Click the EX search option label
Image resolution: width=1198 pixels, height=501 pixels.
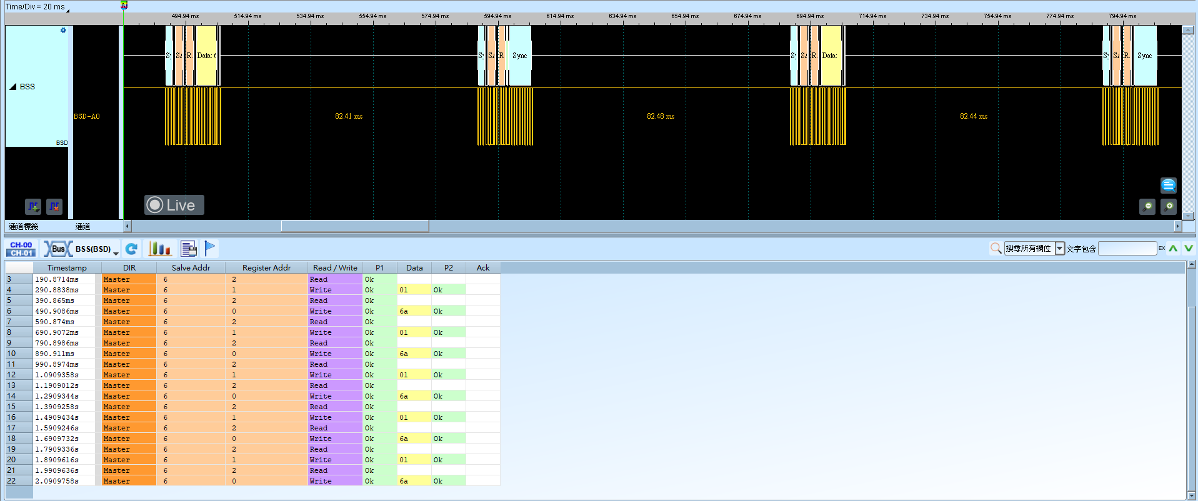coord(1162,248)
